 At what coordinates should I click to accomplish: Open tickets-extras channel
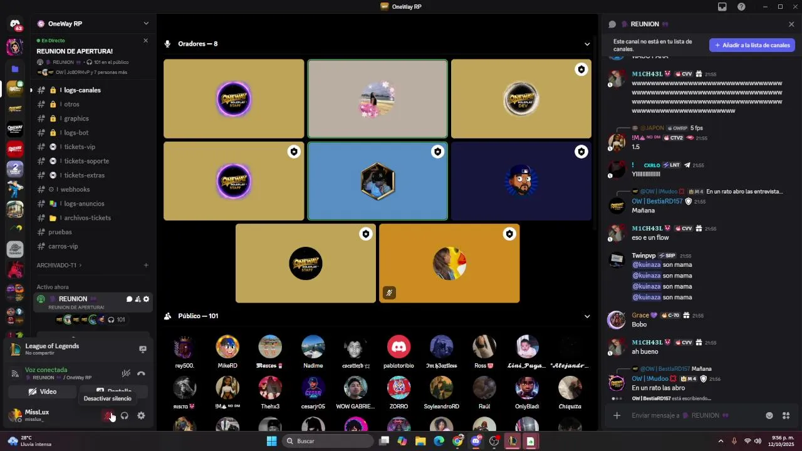[x=92, y=175]
